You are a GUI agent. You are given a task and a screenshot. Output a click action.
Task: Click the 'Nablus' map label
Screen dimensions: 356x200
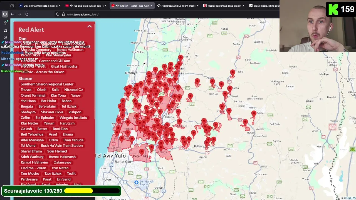(253, 107)
